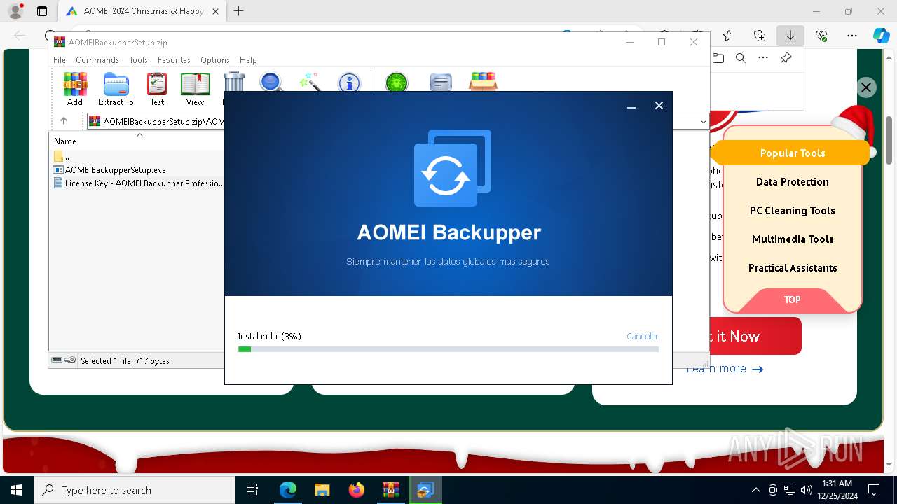Open the notification center icon

[x=874, y=490]
